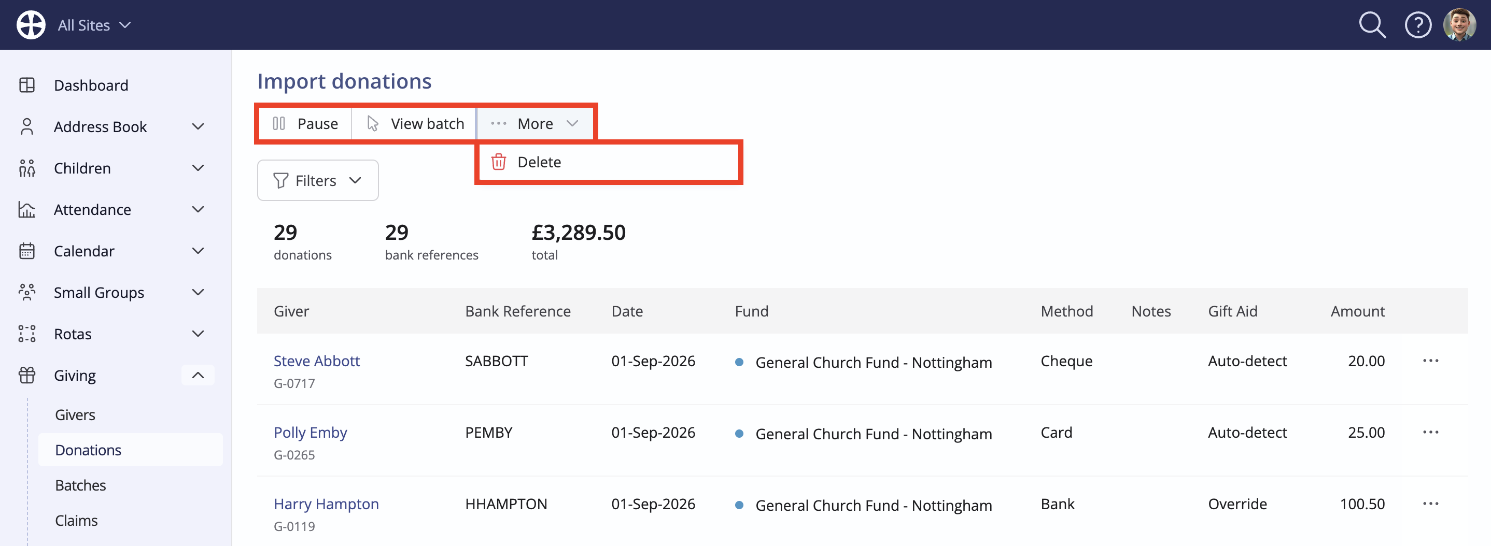
Task: Collapse the Giving section chevron
Action: click(x=198, y=376)
